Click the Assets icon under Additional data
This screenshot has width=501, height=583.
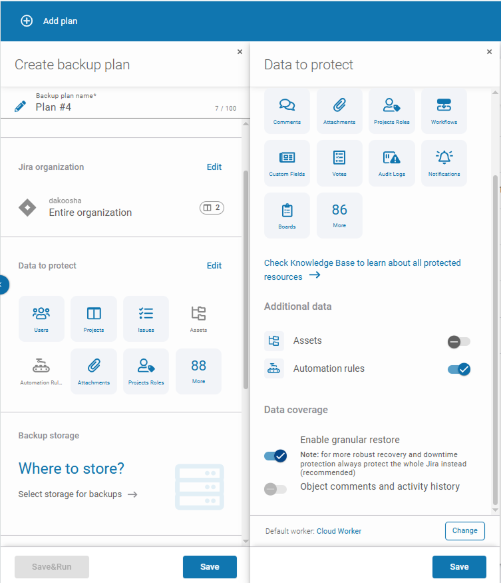(274, 341)
